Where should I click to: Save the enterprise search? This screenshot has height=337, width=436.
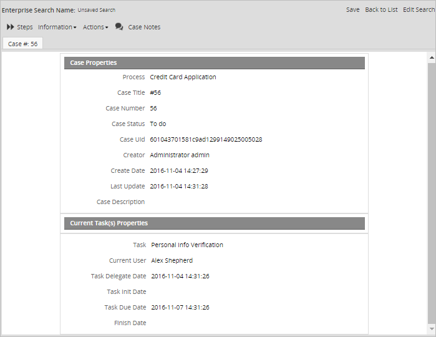pos(352,10)
